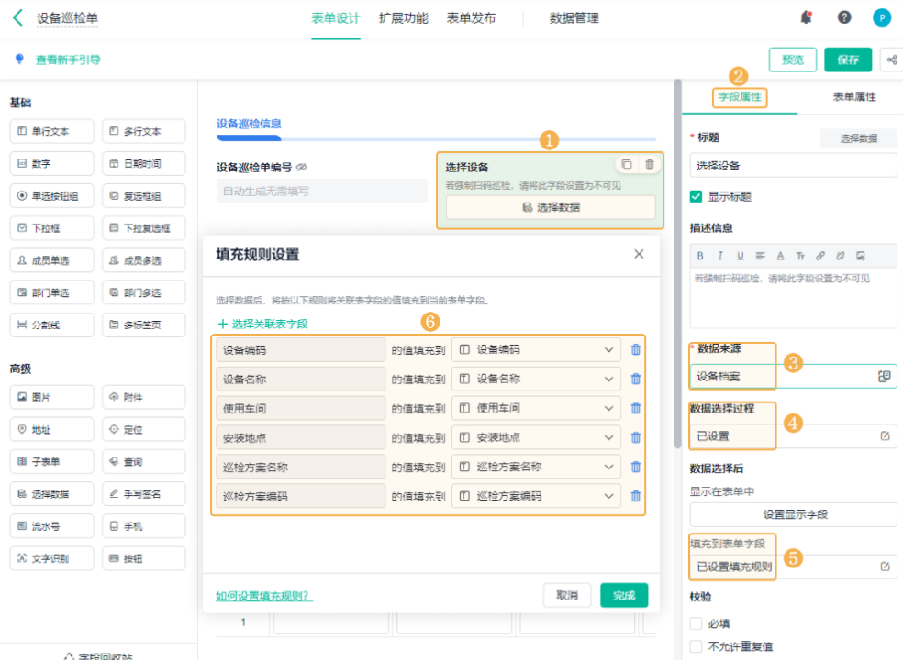Close the 填充规则设置 dialog
Viewport: 903px width, 660px height.
[x=639, y=254]
